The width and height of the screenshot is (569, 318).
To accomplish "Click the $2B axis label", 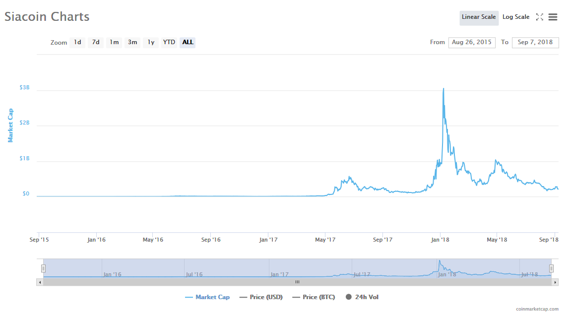I will [24, 123].
